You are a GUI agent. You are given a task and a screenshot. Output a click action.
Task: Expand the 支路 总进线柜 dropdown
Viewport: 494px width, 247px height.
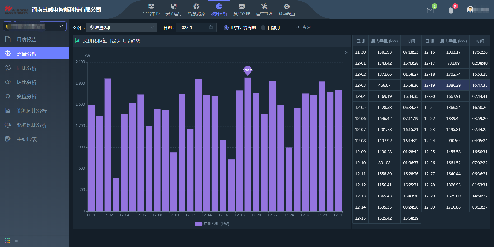coord(122,27)
